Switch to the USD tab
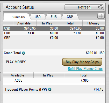109x103 pixels. click(38, 17)
